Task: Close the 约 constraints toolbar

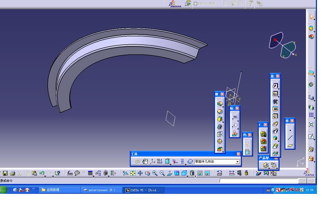Action: pos(250,135)
